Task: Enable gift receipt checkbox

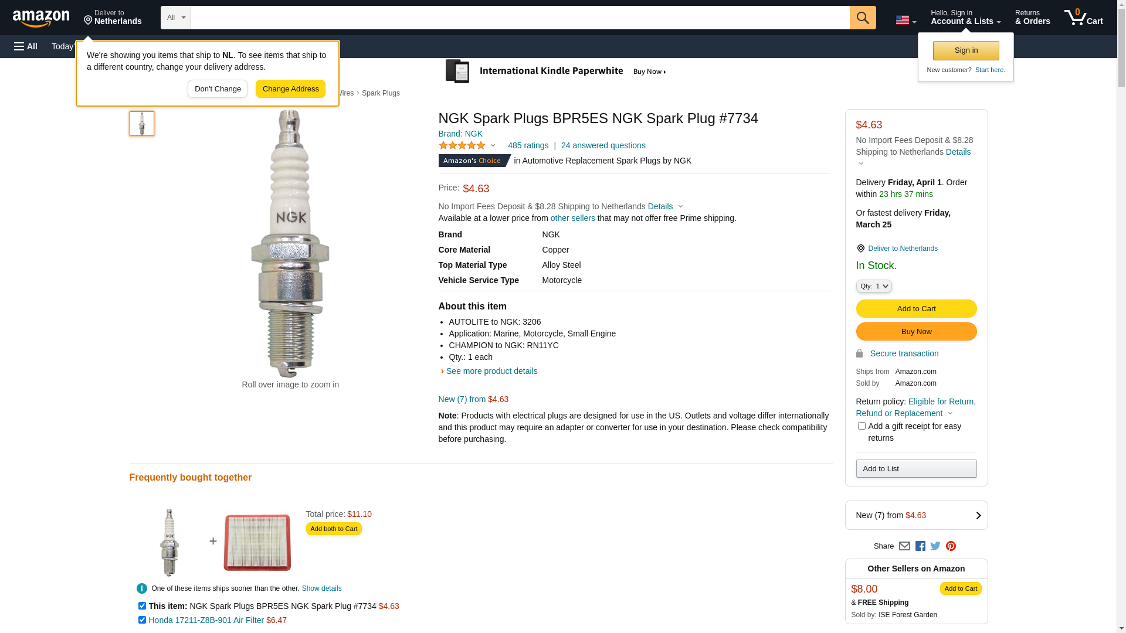Action: click(862, 426)
